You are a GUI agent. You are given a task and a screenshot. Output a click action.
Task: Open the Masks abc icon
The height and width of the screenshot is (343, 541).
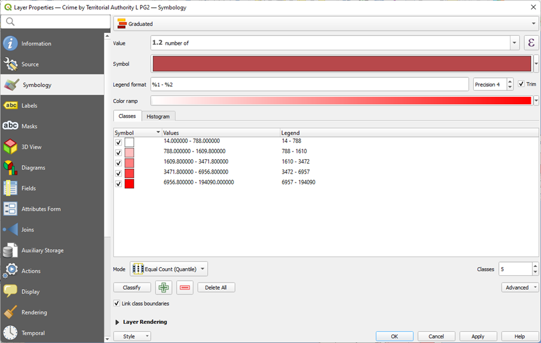(10, 126)
